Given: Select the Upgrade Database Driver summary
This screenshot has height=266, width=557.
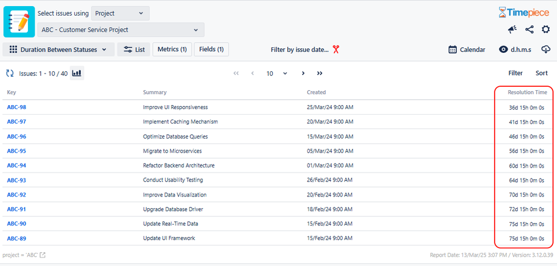Looking at the screenshot, I should click(173, 209).
